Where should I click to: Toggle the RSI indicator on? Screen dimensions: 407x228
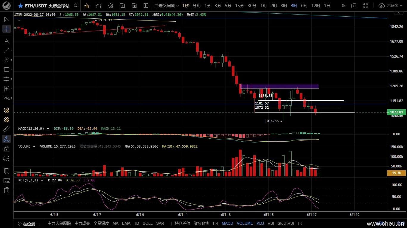point(271,223)
